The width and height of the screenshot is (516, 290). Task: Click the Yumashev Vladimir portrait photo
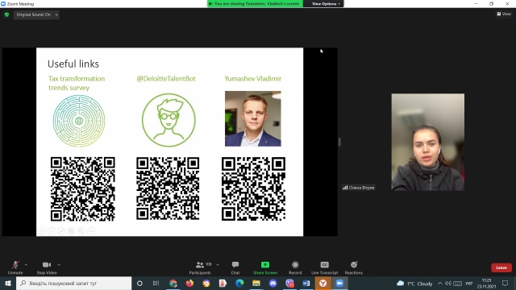click(x=253, y=118)
